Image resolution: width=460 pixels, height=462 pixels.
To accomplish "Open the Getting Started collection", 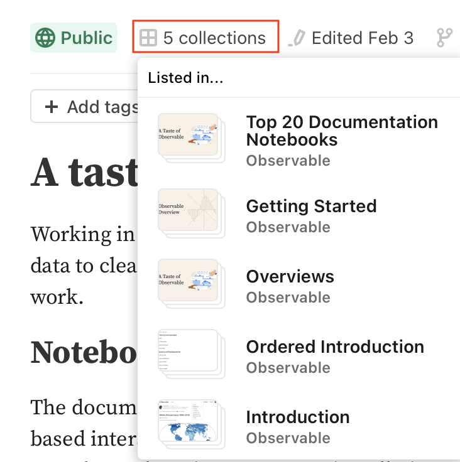I will pyautogui.click(x=311, y=206).
